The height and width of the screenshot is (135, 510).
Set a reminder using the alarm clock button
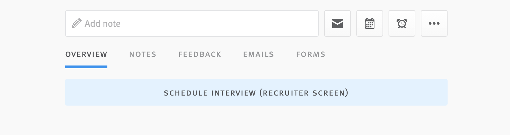(x=402, y=23)
